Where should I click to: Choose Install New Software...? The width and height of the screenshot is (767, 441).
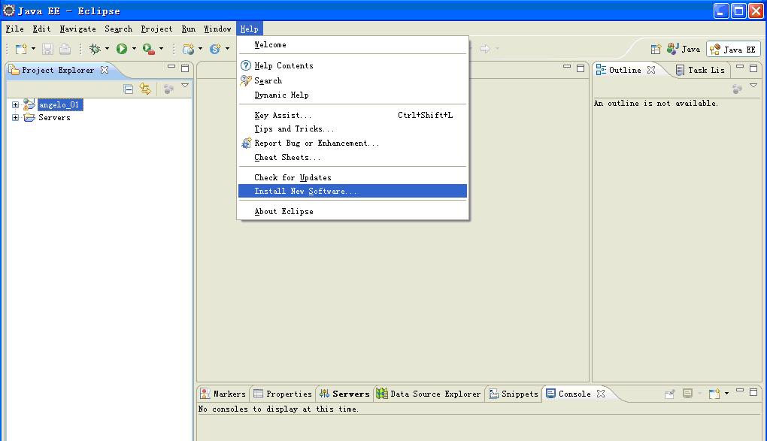[353, 191]
